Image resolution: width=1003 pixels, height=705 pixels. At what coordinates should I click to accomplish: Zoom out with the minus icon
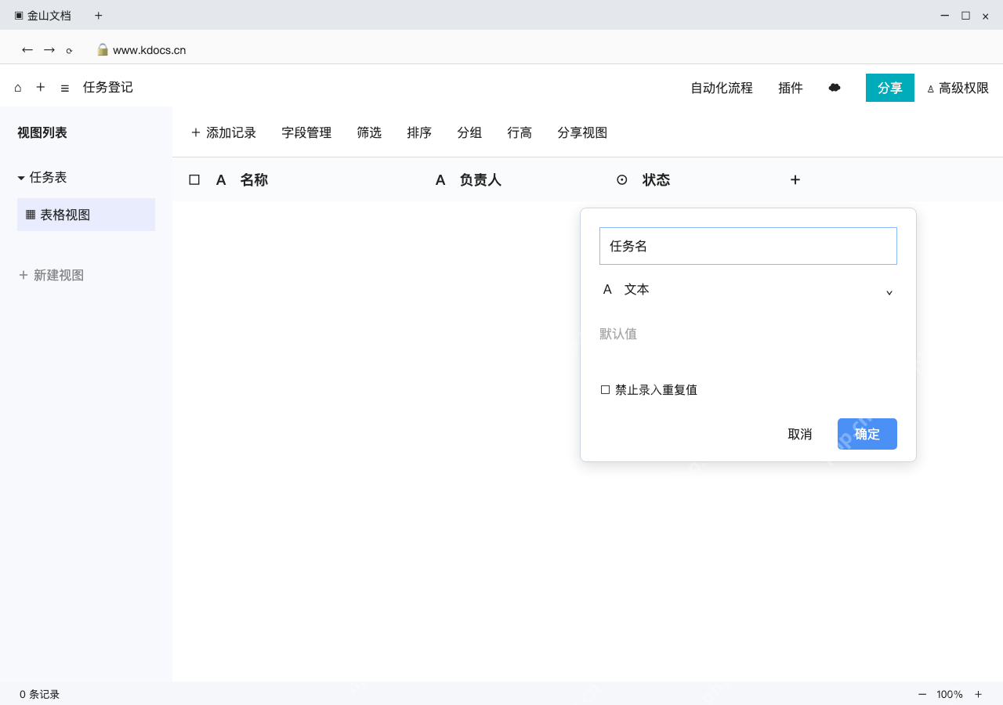point(922,694)
